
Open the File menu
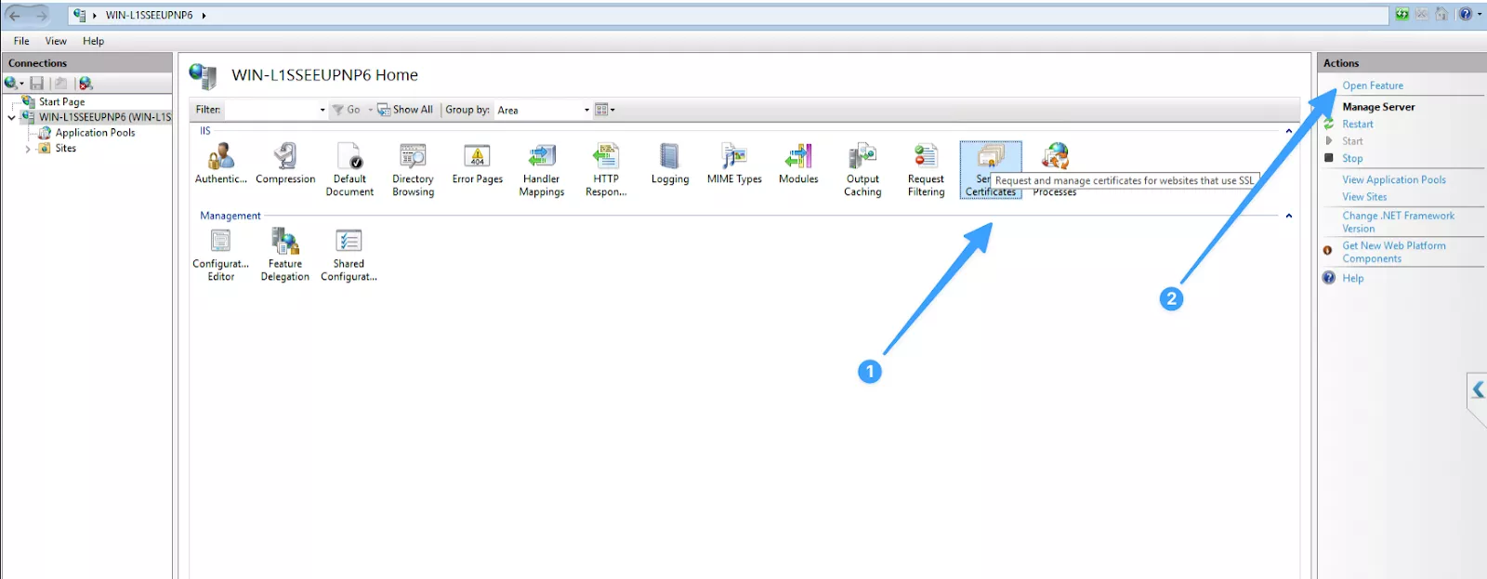tap(21, 41)
